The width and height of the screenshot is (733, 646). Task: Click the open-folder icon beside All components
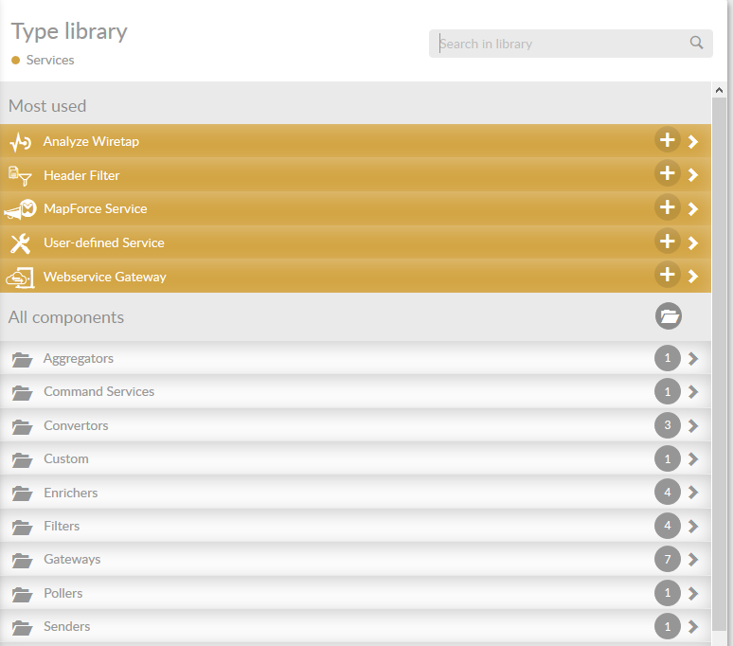(x=669, y=316)
